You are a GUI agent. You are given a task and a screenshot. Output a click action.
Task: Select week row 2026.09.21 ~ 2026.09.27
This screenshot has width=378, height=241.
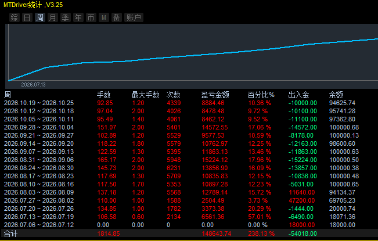(x=189, y=135)
